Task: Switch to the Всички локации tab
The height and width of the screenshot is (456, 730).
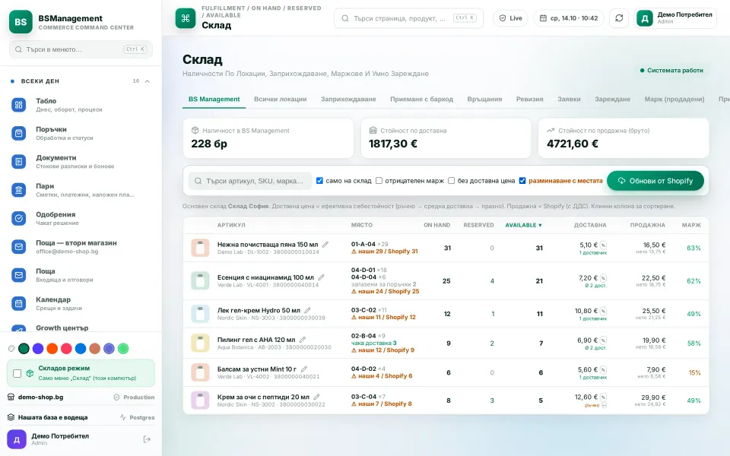Action: [x=281, y=99]
